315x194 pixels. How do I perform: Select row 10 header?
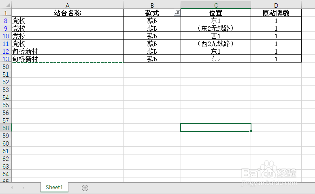pos(6,36)
